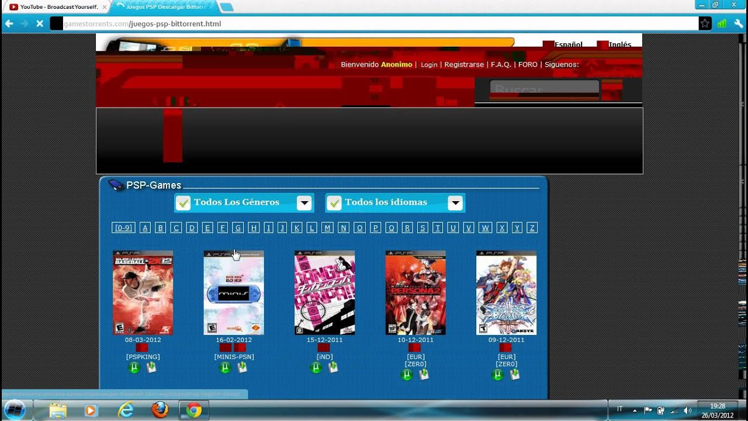
Task: Filter games by the letter M
Action: (327, 227)
